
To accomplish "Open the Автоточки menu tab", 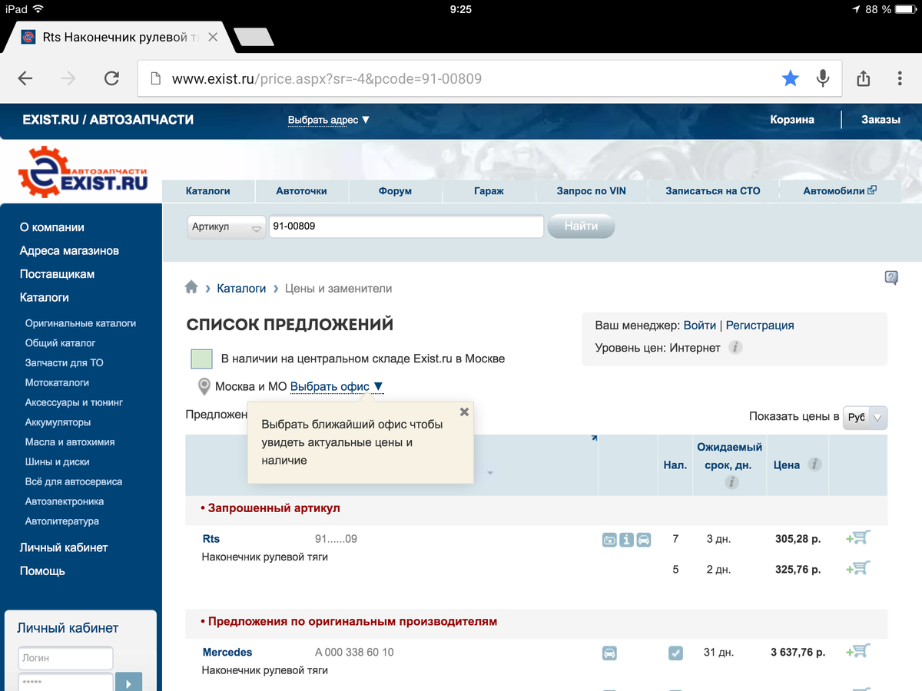I will pos(301,190).
